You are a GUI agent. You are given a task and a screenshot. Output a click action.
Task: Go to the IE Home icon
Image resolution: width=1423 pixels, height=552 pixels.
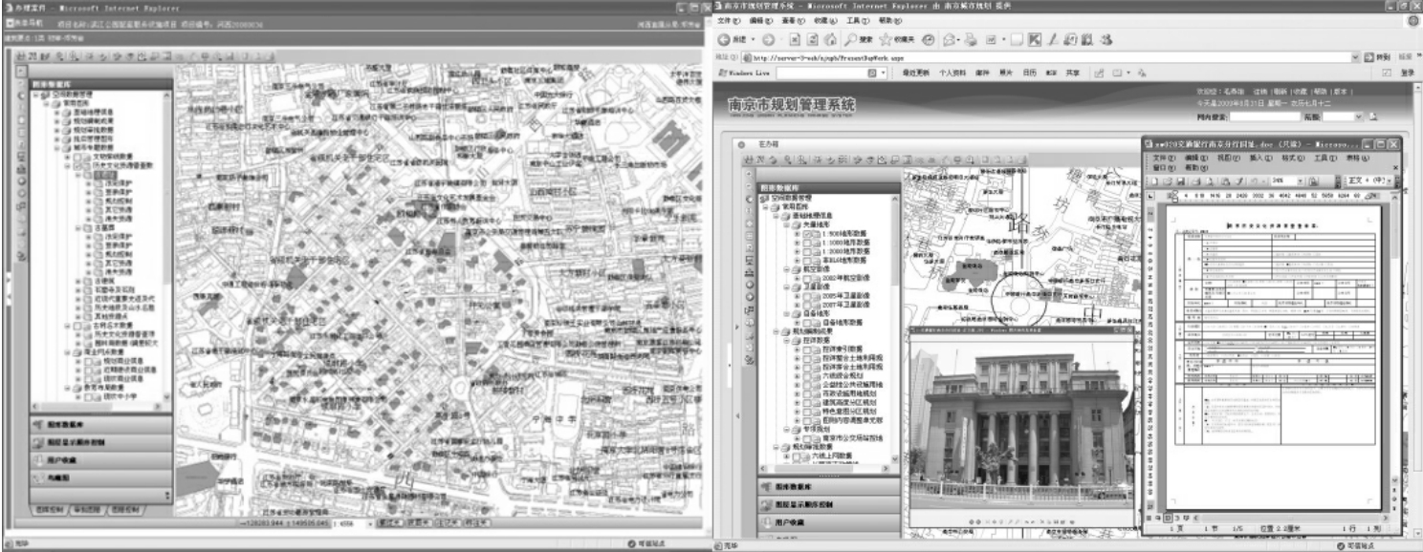(830, 40)
